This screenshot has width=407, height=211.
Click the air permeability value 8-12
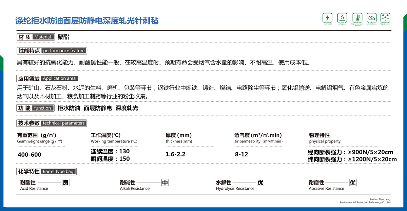pos(241,154)
